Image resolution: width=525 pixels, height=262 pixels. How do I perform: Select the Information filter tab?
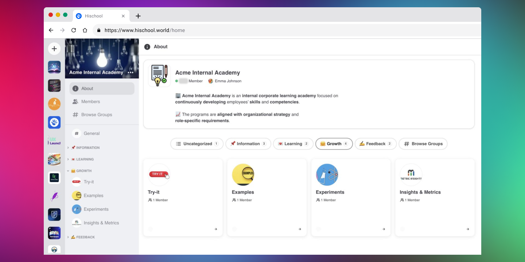[248, 144]
